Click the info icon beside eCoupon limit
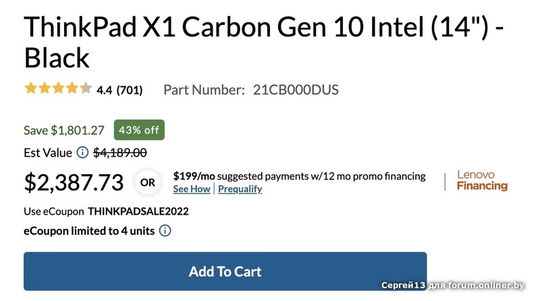Image resolution: width=540 pixels, height=301 pixels. tap(165, 231)
